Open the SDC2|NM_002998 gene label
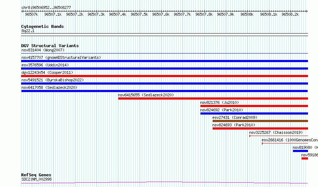This screenshot has width=318, height=187. (36, 179)
